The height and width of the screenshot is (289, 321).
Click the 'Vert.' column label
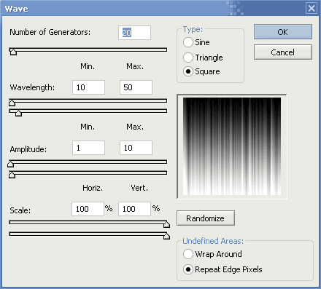[x=139, y=188]
